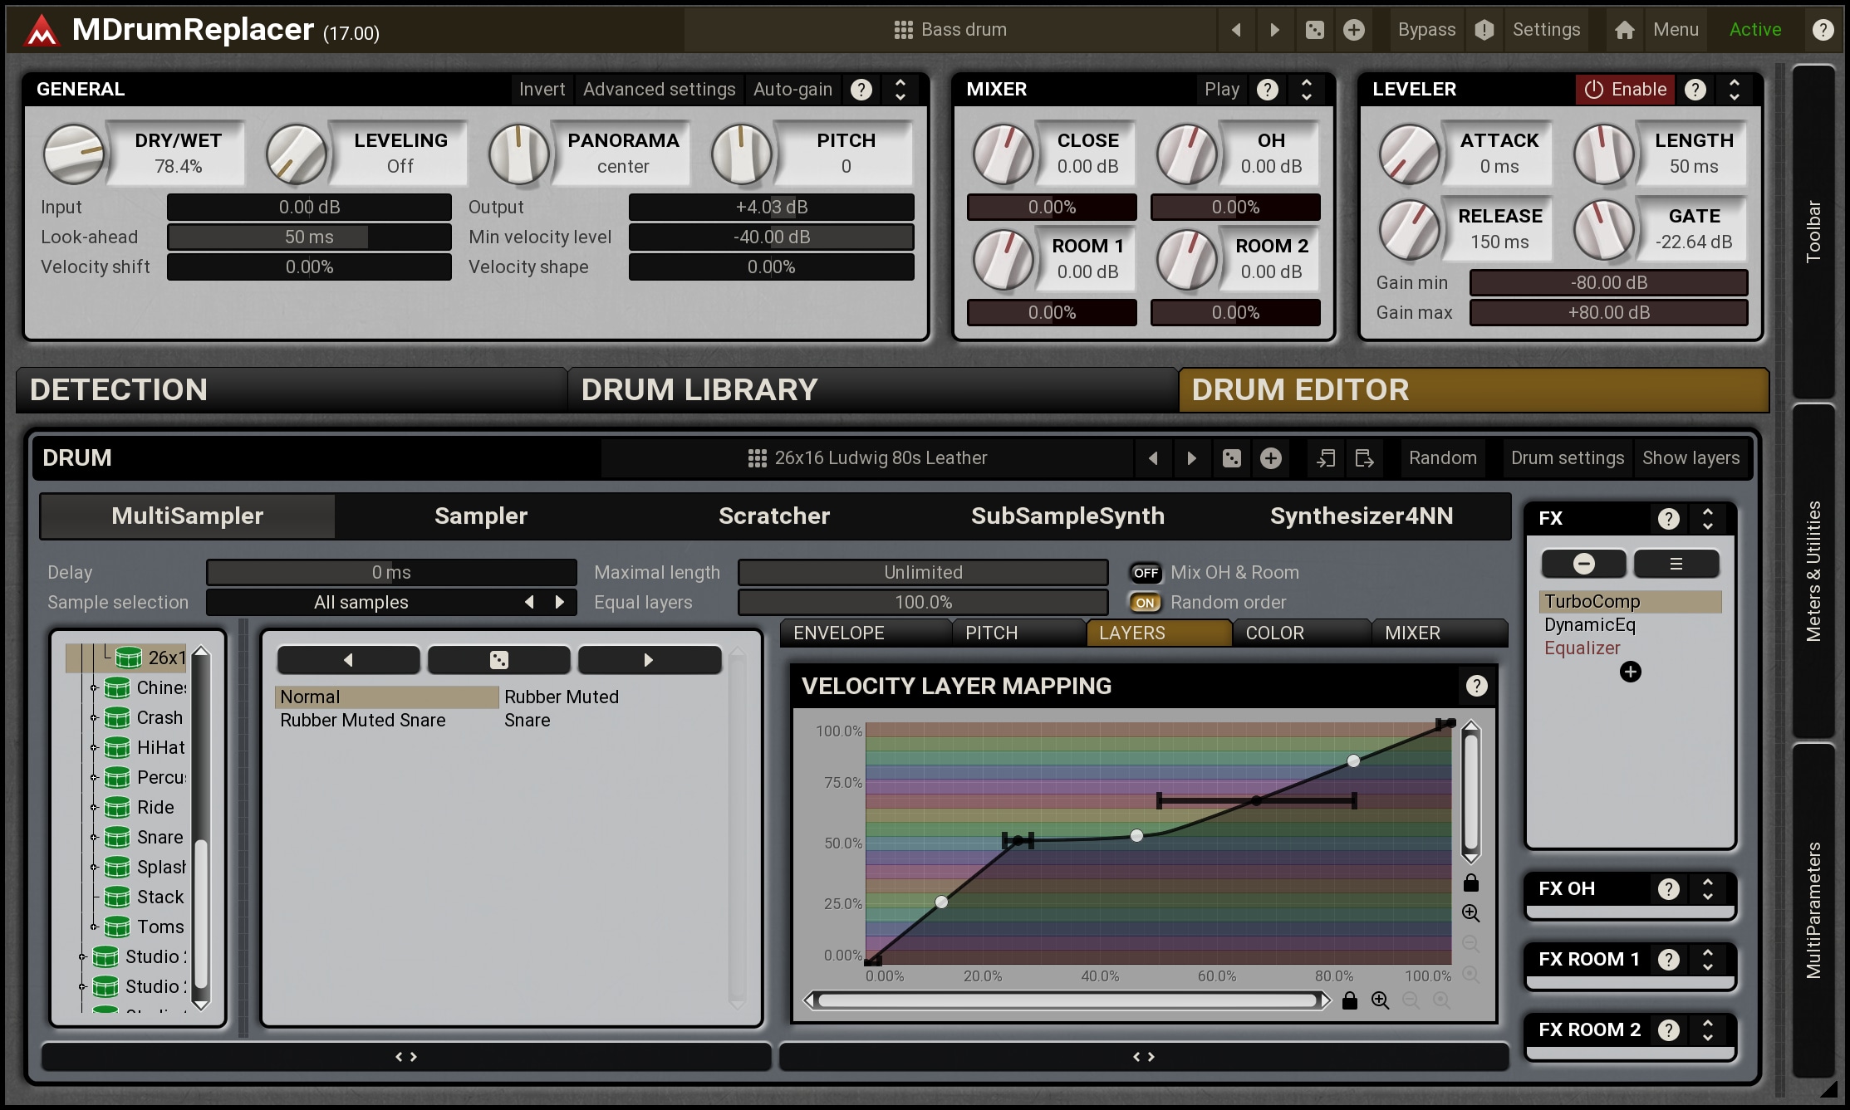Click the lock icon beside vertical graph scrollbar
This screenshot has width=1850, height=1110.
coord(1470,883)
